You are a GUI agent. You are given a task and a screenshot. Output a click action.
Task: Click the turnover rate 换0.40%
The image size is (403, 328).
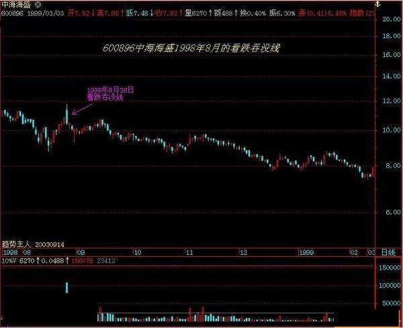pos(253,13)
